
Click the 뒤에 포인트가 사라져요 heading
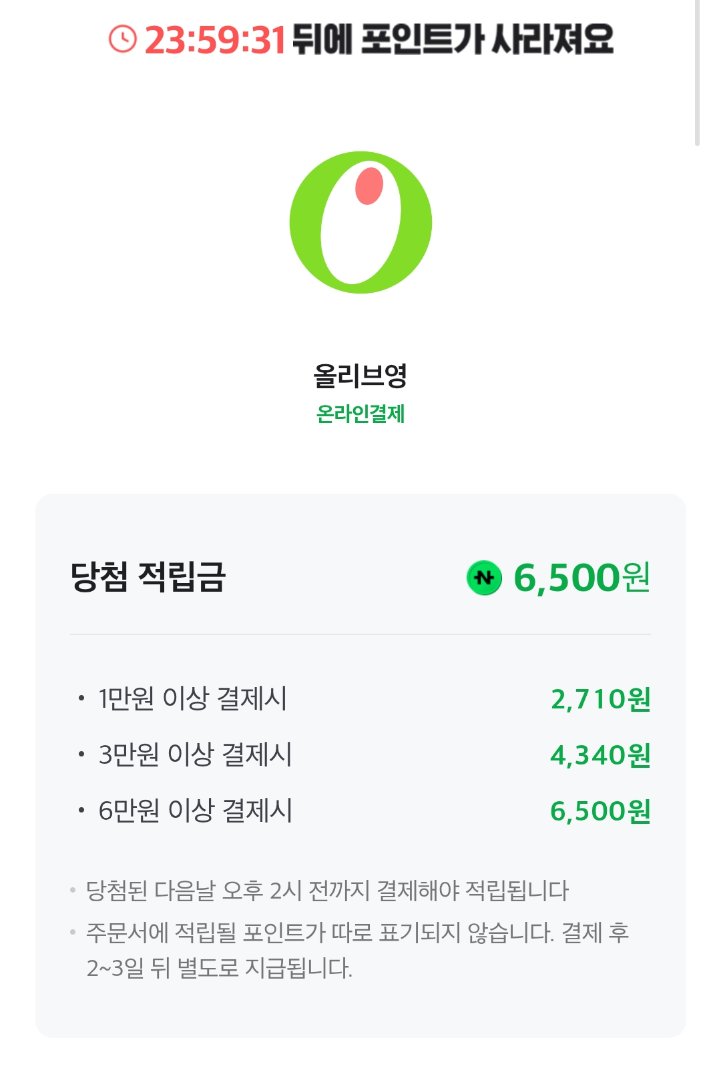pyautogui.click(x=453, y=39)
